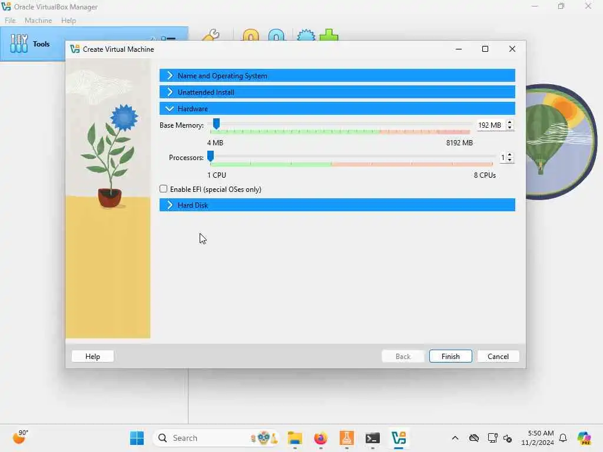The width and height of the screenshot is (603, 452).
Task: Open the Copilot preview icon
Action: pos(584,438)
